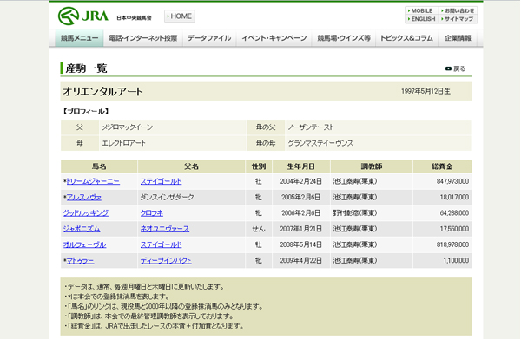
Task: Click granddam value グランマスティーヴンス
Action: tap(320, 143)
